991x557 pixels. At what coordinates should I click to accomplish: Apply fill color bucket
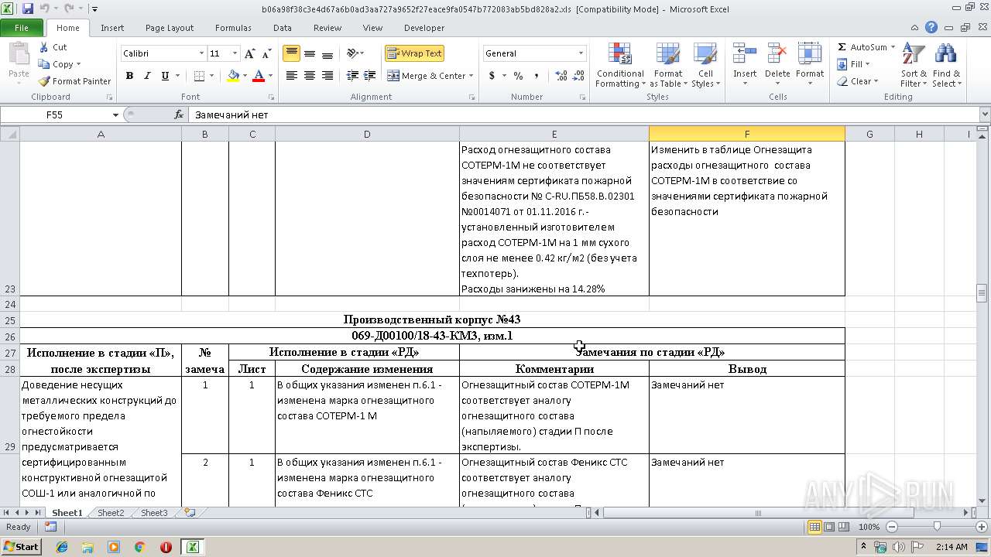(x=233, y=76)
